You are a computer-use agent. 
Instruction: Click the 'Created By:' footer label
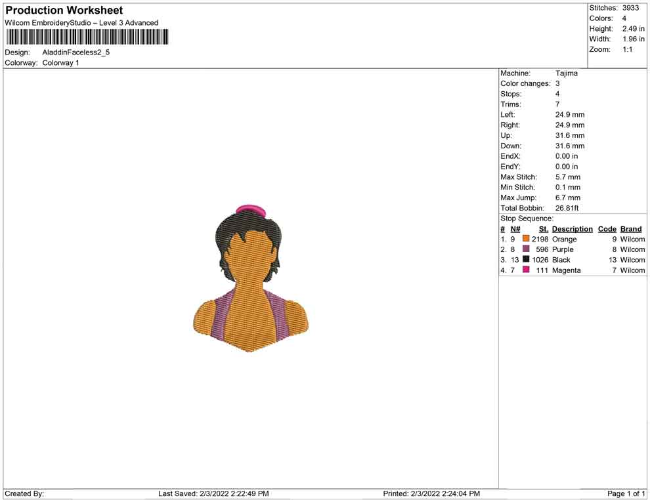pos(24,493)
